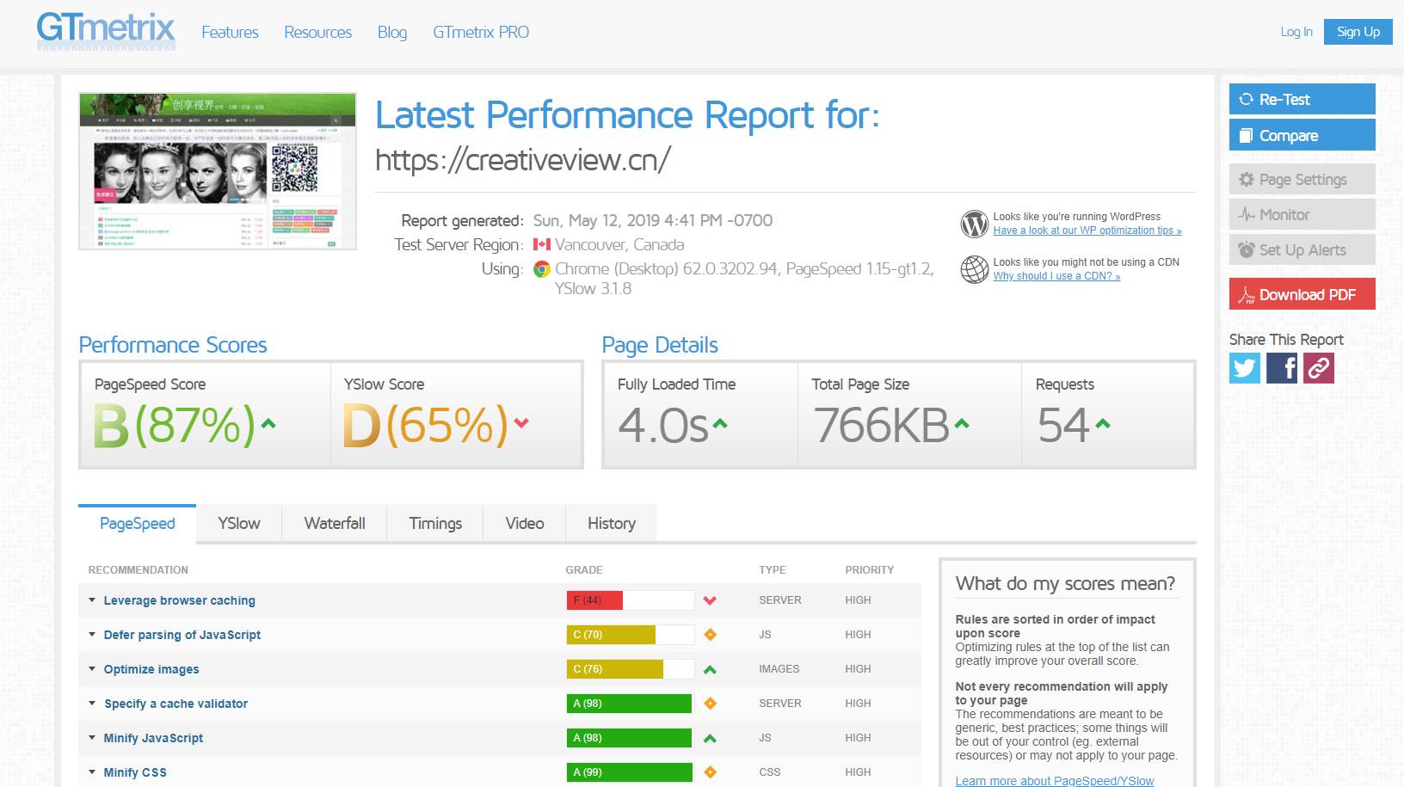Click the GTmetrix logo
This screenshot has height=787, width=1404.
coord(106,30)
